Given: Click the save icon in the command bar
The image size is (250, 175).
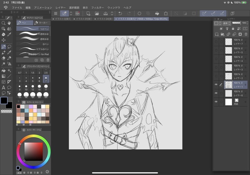Looking at the screenshot, I should (x=105, y=13).
